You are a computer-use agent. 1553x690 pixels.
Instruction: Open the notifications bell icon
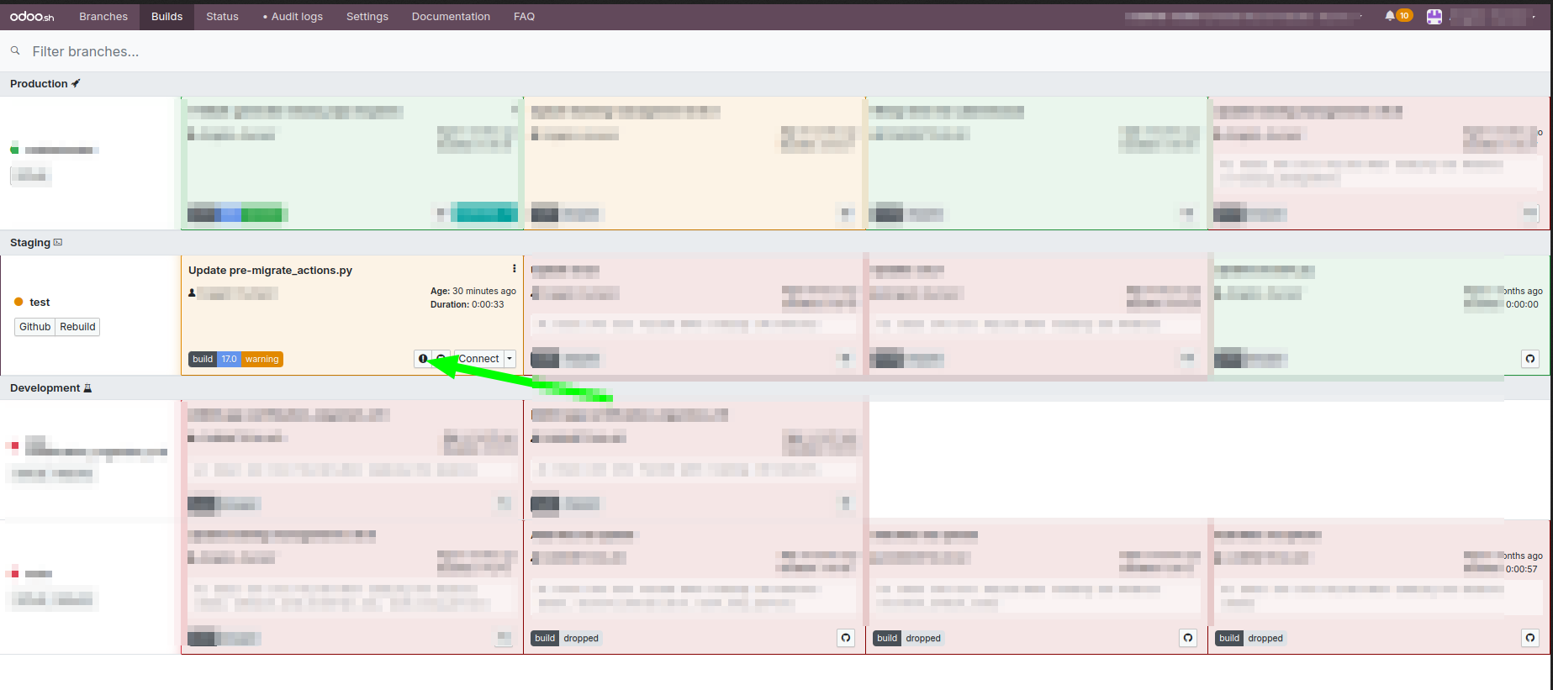click(x=1390, y=16)
